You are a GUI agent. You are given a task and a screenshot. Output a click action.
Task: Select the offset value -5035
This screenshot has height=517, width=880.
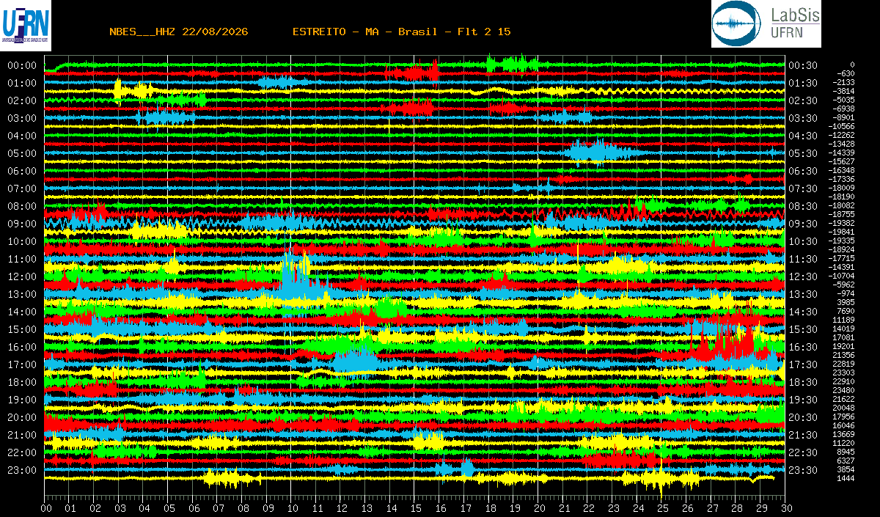(x=843, y=100)
